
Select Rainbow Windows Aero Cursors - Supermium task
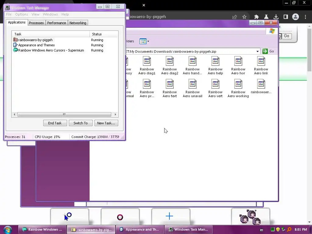click(x=65, y=50)
